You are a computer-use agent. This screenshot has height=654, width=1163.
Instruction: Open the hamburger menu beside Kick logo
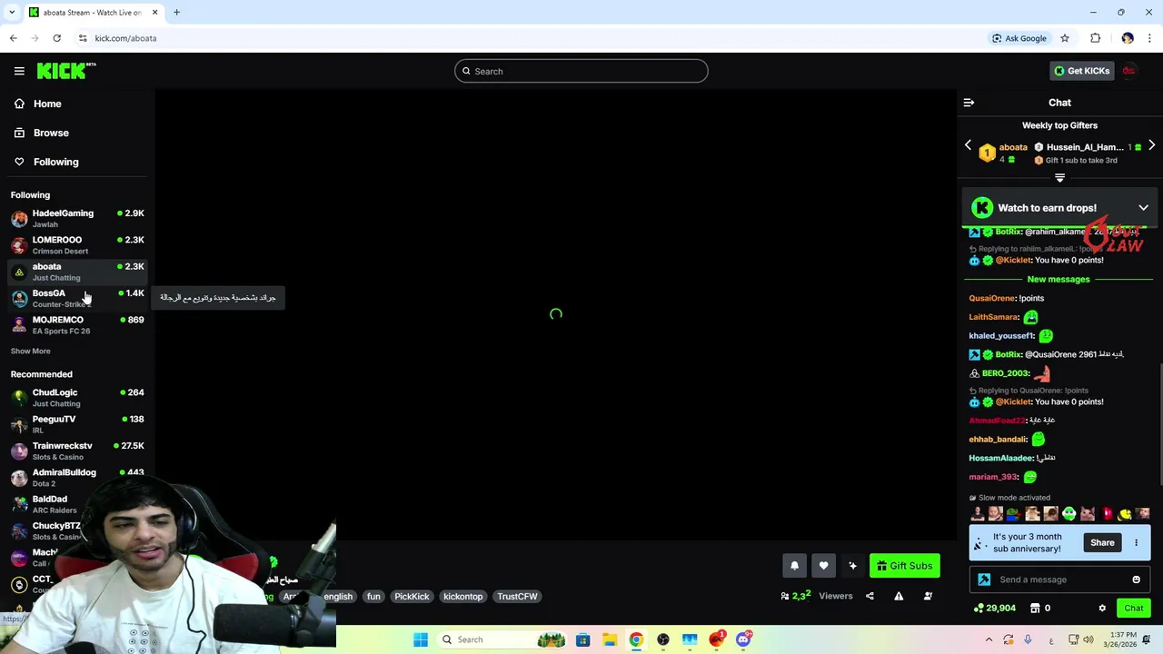(x=19, y=71)
